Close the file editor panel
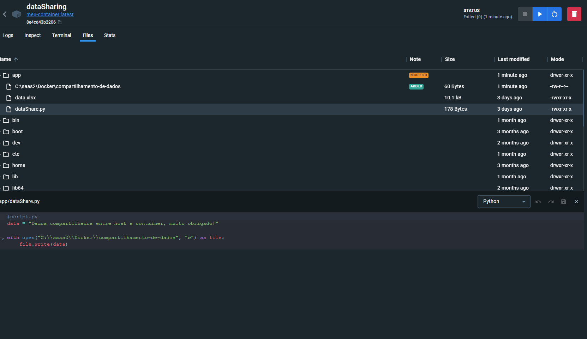 coord(576,202)
